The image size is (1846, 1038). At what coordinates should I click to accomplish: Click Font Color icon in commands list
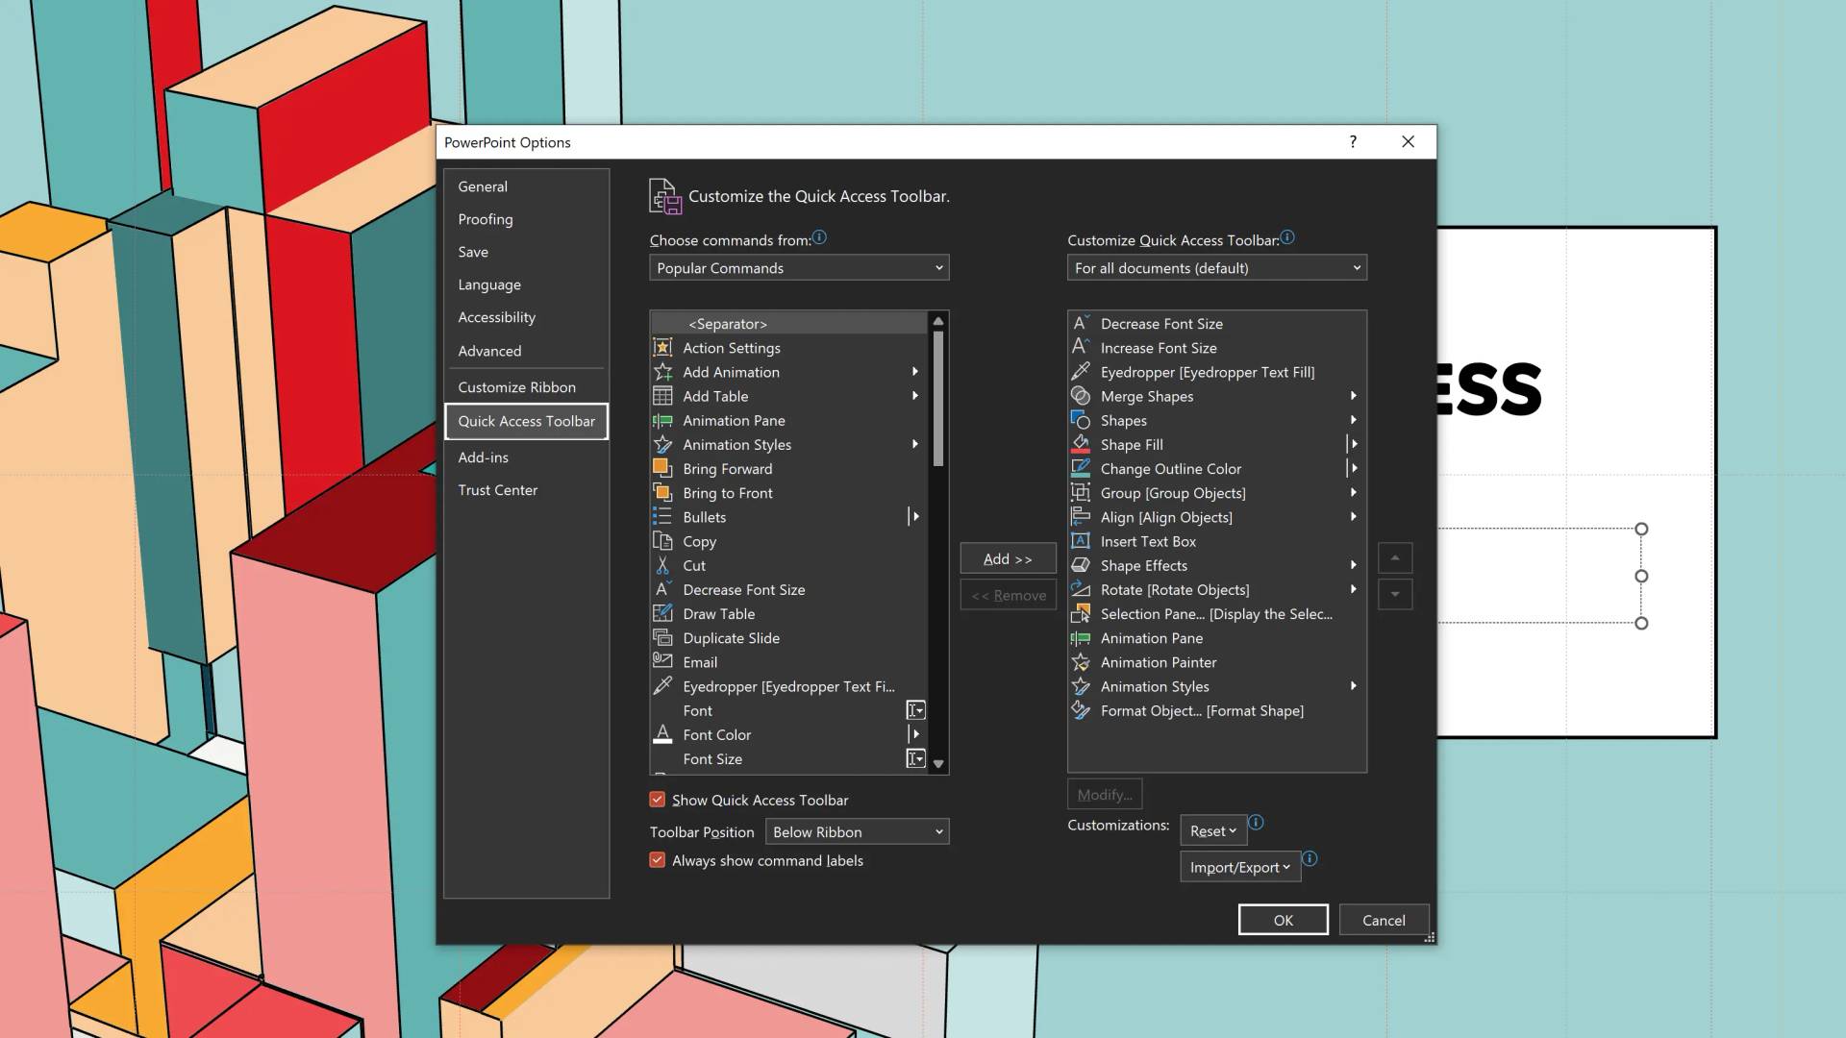click(x=662, y=734)
